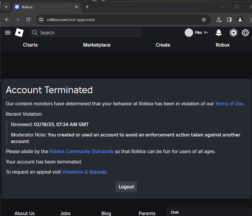Open the Create section

click(x=163, y=45)
